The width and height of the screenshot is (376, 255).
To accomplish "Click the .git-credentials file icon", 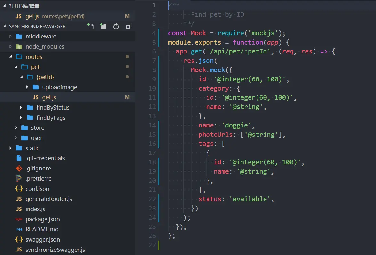I will tap(19, 158).
